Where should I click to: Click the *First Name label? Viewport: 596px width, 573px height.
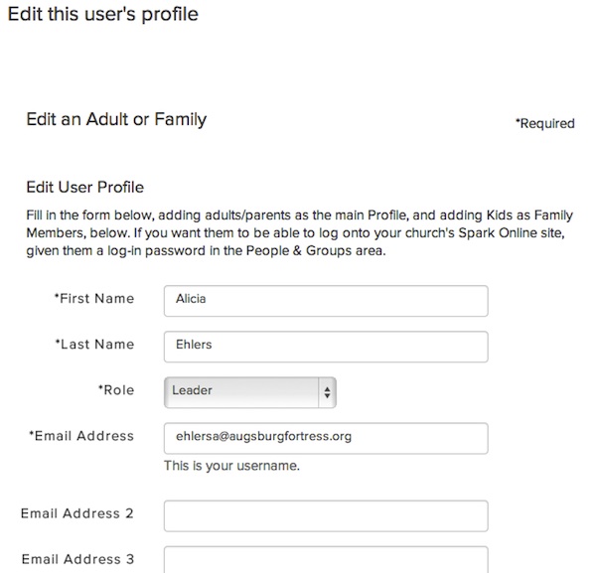point(93,299)
